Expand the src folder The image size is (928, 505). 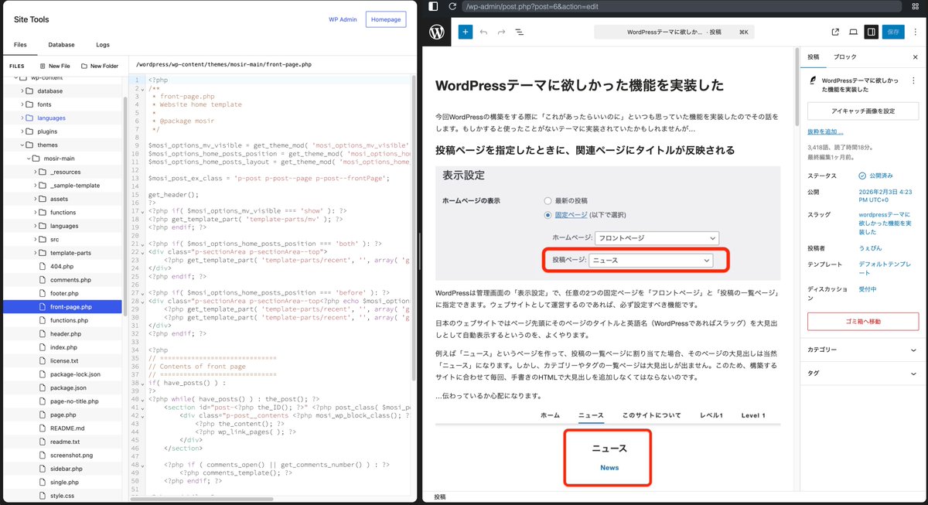tap(35, 239)
